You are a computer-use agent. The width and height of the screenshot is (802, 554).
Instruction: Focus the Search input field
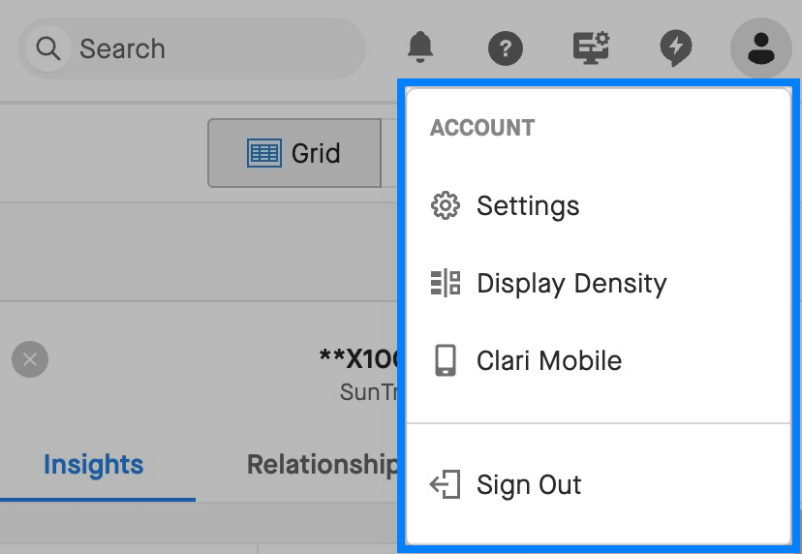[x=192, y=48]
